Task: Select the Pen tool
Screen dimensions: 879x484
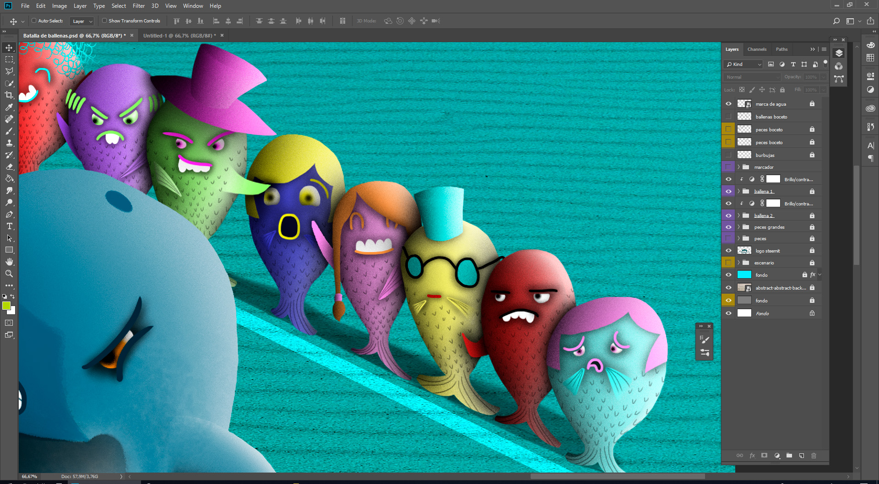Action: click(9, 214)
